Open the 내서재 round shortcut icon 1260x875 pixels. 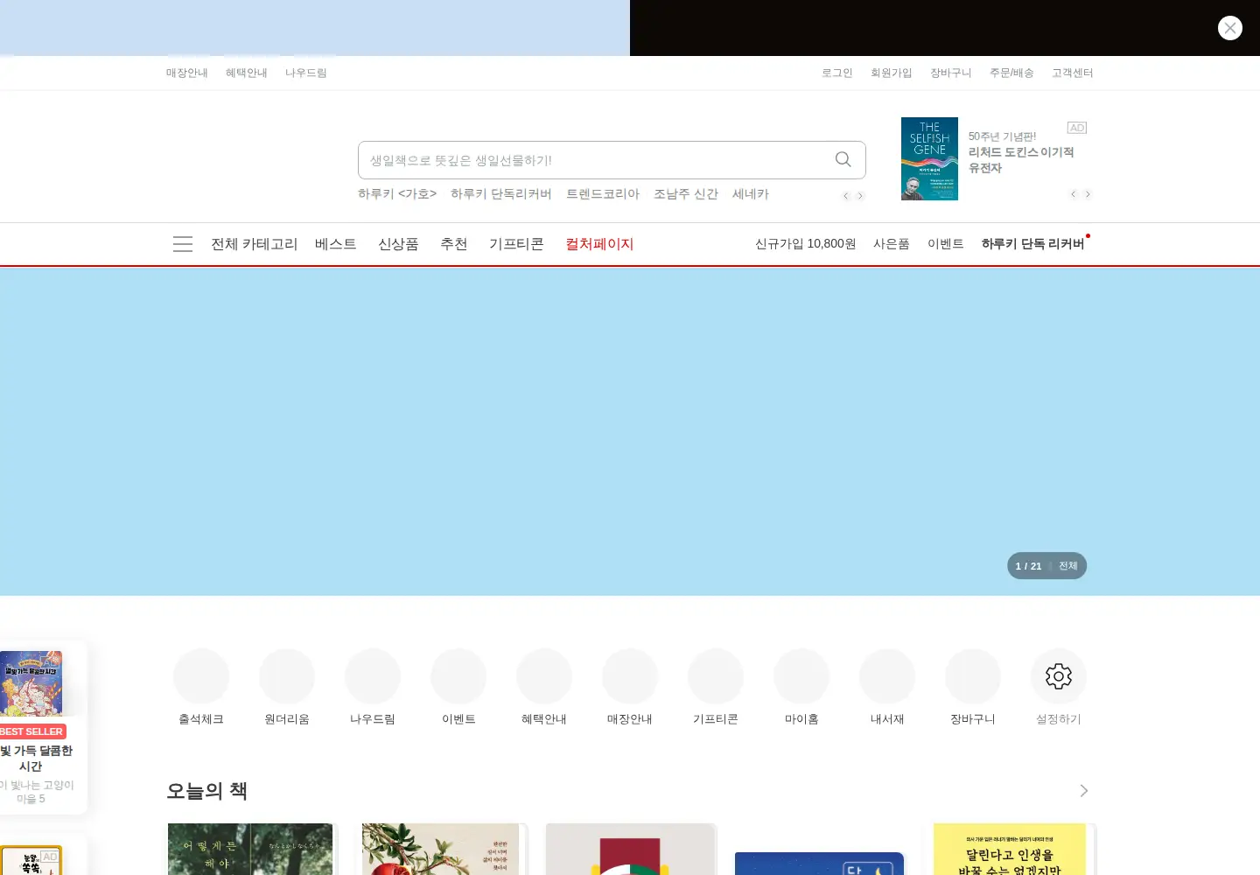point(887,676)
